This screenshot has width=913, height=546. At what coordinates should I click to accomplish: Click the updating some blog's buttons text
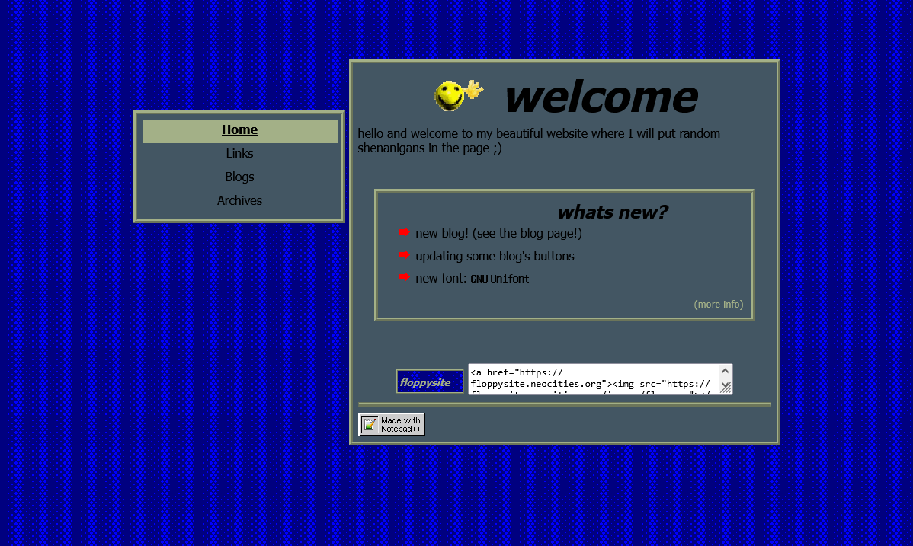tap(495, 256)
